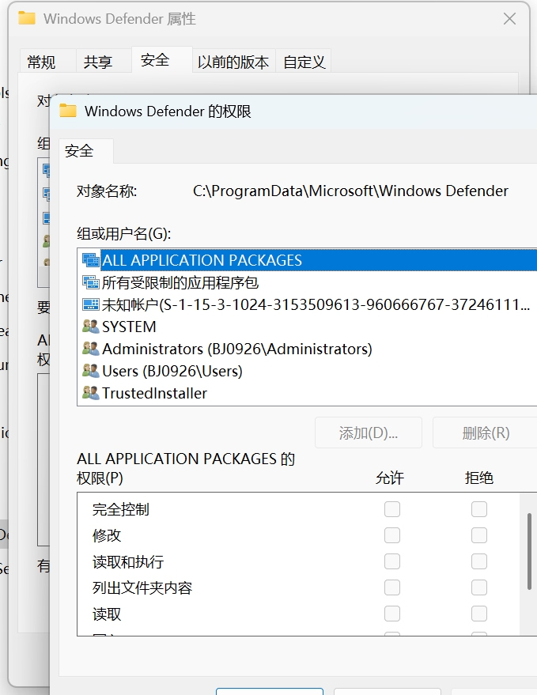Open the 自定义 tab

point(304,62)
